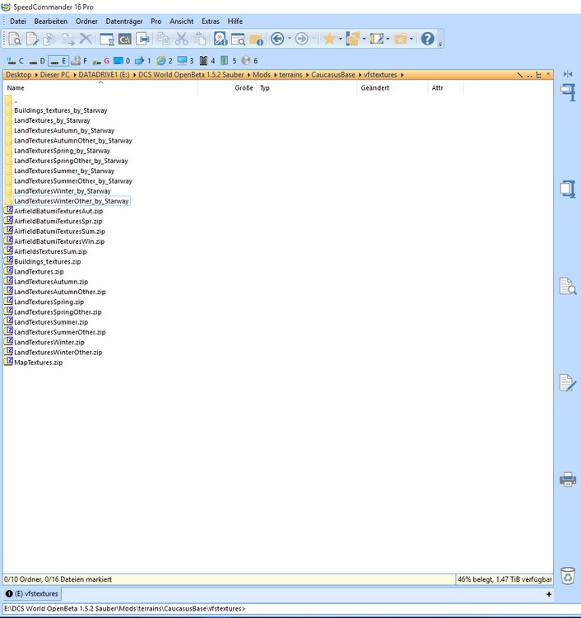
Task: Click the file search magnifier window icon
Action: coord(238,39)
